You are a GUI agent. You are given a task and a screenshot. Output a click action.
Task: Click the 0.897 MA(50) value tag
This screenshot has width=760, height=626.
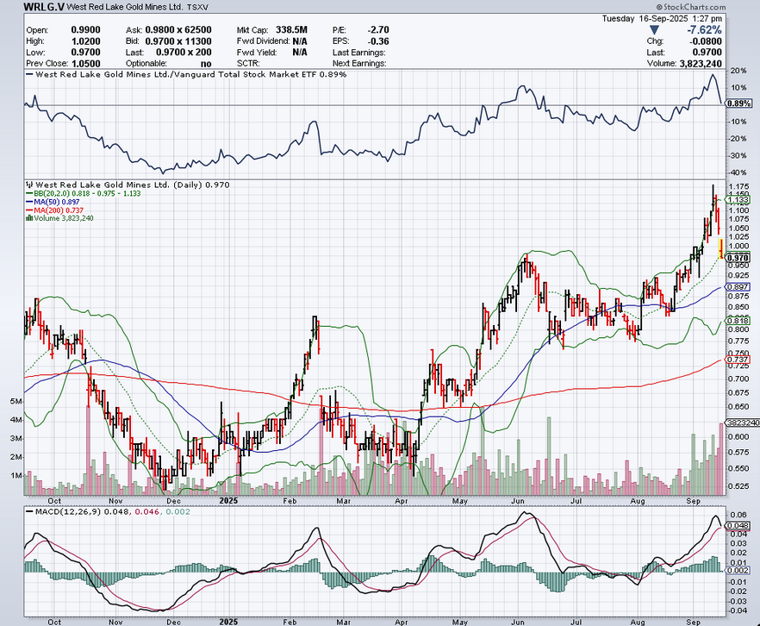coord(738,287)
